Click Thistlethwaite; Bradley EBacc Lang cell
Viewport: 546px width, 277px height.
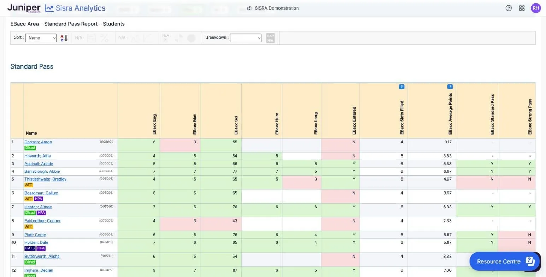click(x=301, y=182)
